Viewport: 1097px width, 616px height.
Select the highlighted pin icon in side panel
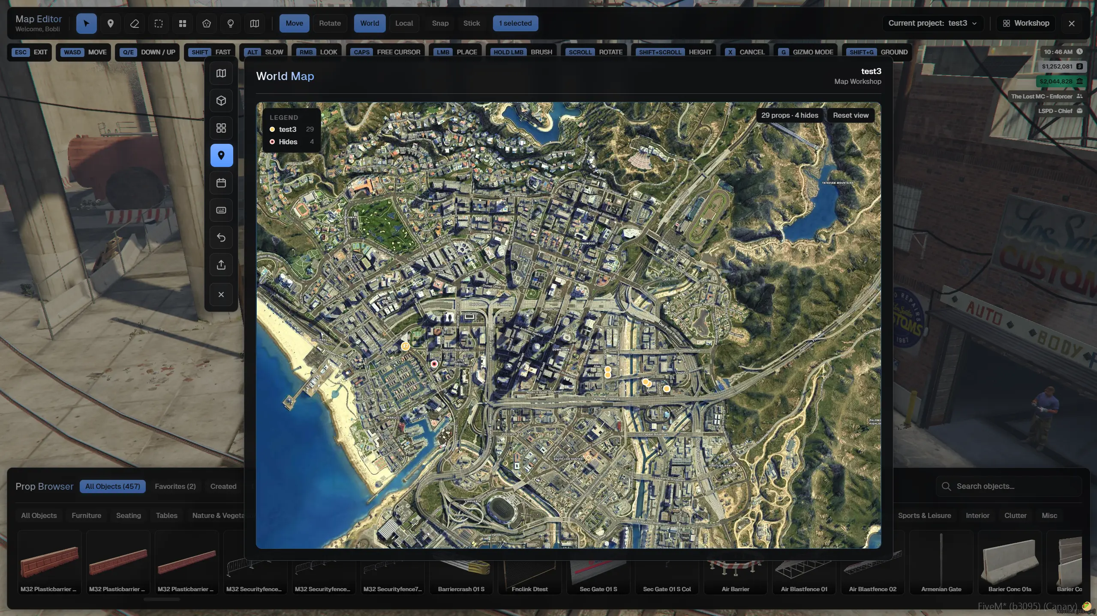[x=221, y=155]
